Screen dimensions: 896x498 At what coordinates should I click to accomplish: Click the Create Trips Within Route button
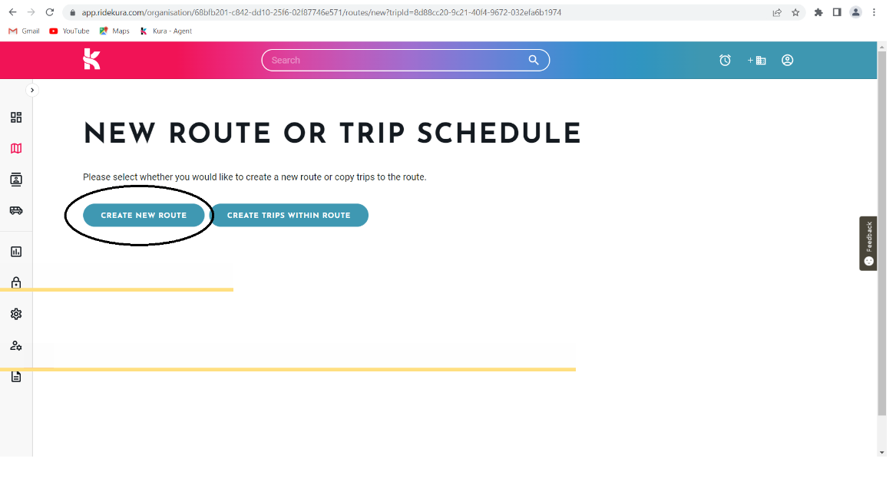[x=289, y=216]
